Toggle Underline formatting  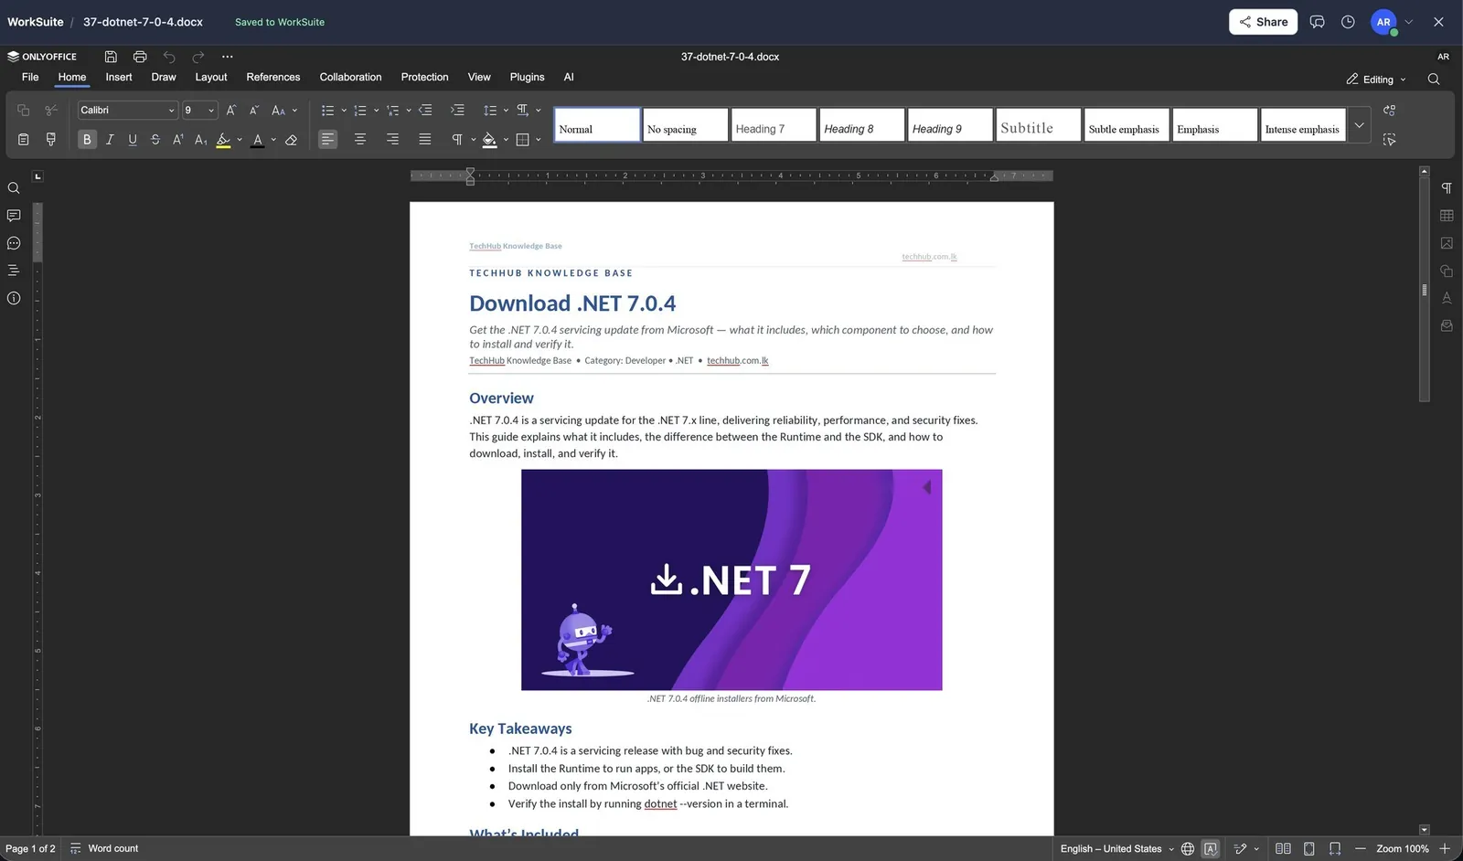click(133, 140)
